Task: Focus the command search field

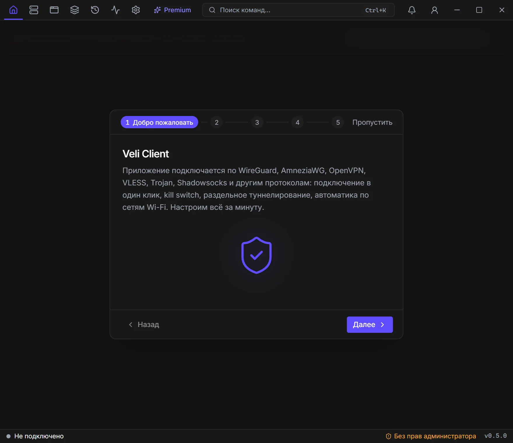Action: click(298, 10)
